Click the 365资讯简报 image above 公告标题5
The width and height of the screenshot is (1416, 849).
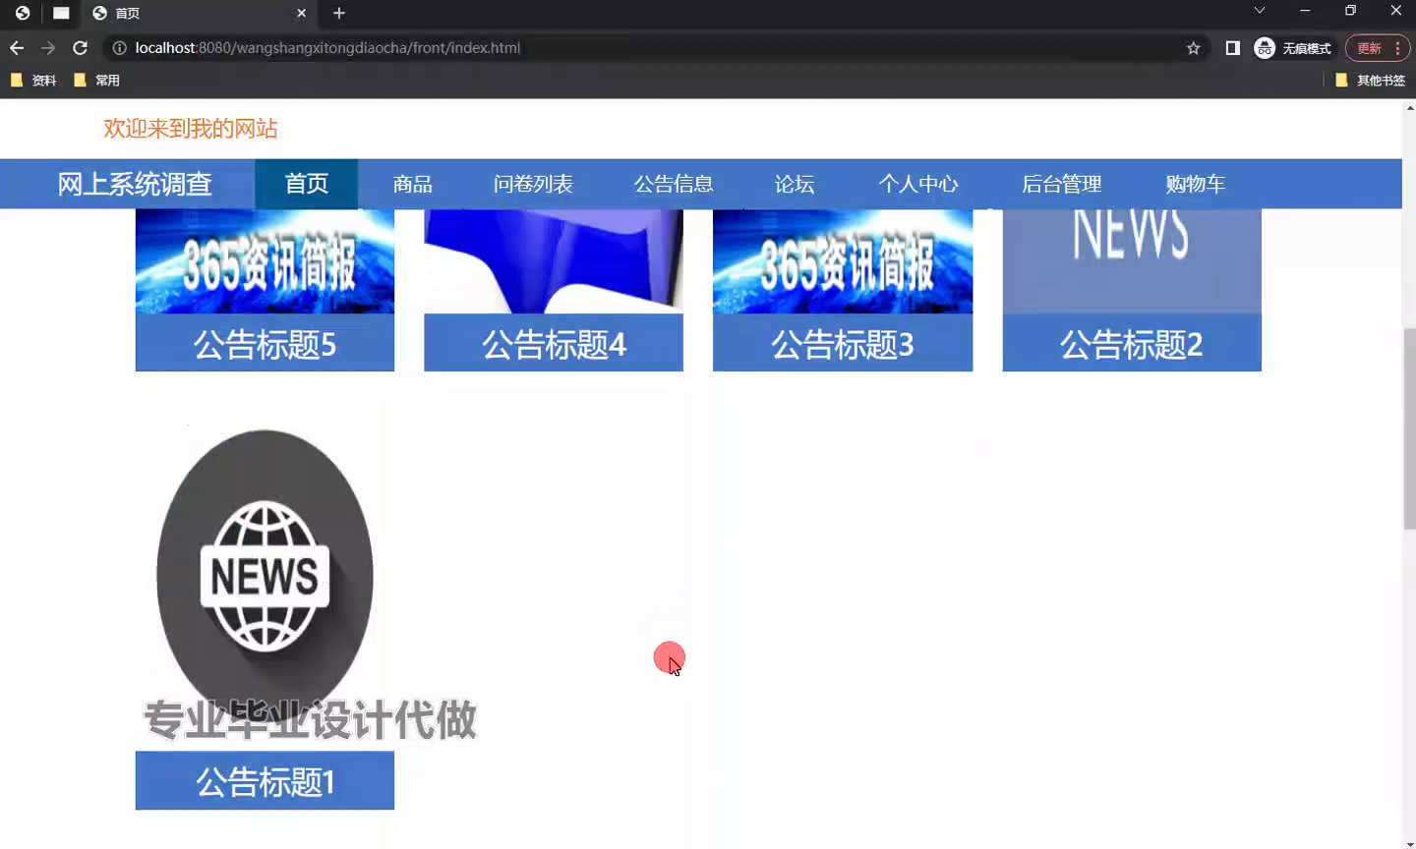click(265, 261)
